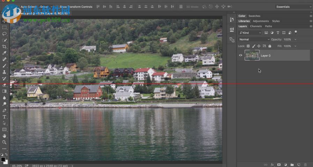The height and width of the screenshot is (167, 313).
Task: Click the foreground color swatch
Action: 3,159
